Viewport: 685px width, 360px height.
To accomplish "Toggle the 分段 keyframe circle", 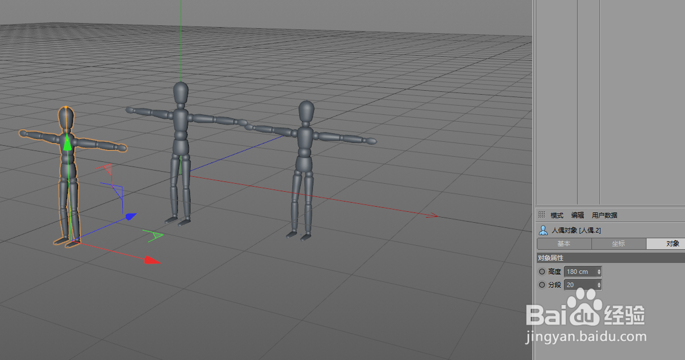I will pyautogui.click(x=542, y=285).
